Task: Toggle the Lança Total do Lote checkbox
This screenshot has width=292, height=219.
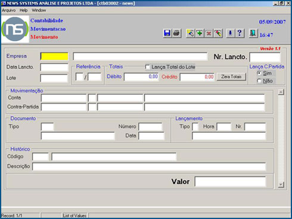Action: (x=148, y=67)
